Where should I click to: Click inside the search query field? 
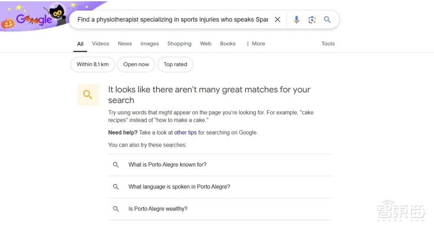click(172, 19)
